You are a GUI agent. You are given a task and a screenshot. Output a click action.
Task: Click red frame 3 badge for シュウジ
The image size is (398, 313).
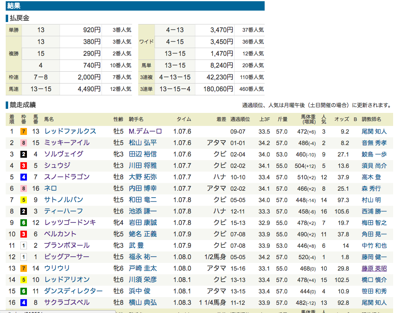pyautogui.click(x=24, y=165)
